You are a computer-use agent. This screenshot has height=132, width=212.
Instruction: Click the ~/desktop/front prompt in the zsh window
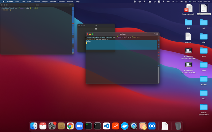7,8
